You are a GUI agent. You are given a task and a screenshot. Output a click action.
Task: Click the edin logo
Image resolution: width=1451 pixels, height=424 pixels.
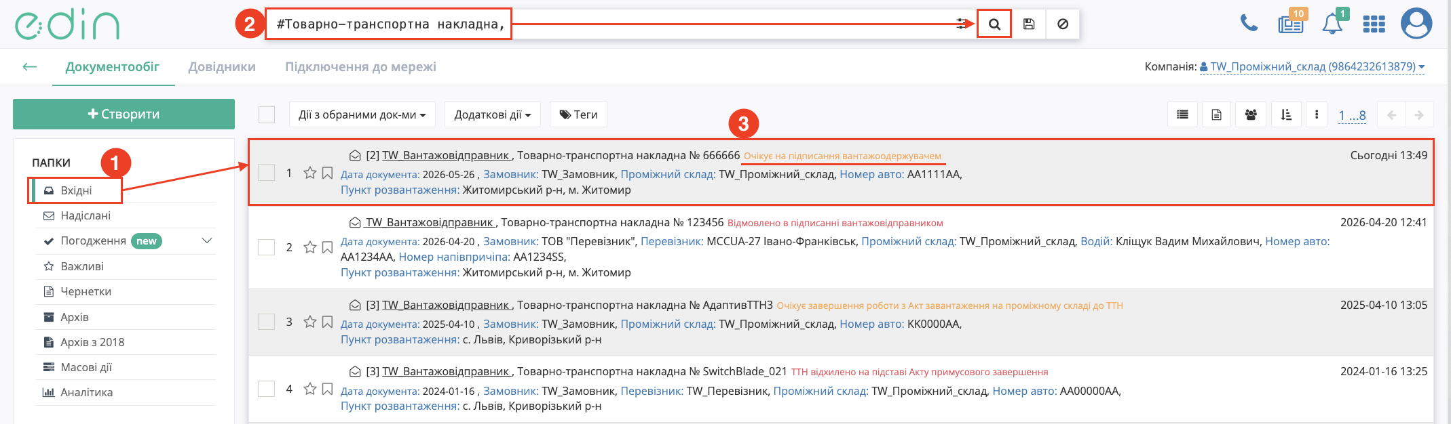pyautogui.click(x=67, y=24)
